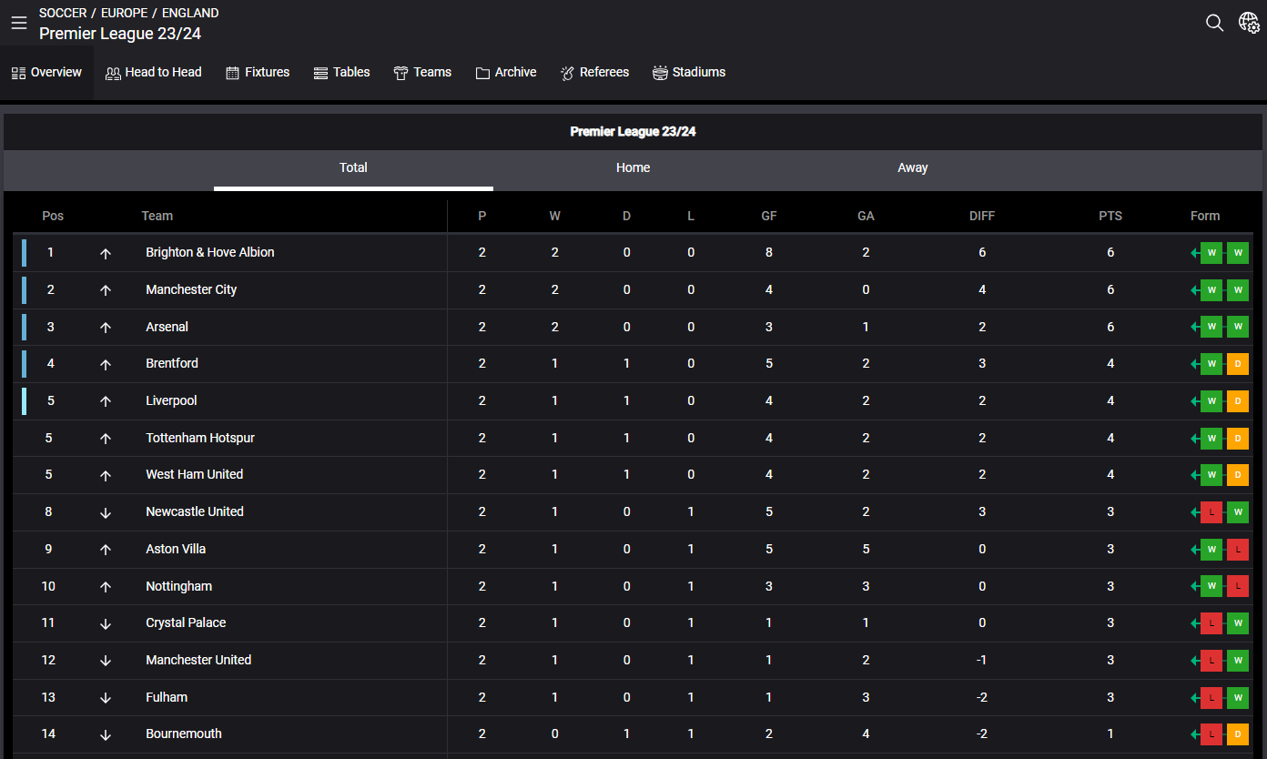The width and height of the screenshot is (1267, 759).
Task: Click Arsenal's up arrow trend icon
Action: point(106,328)
